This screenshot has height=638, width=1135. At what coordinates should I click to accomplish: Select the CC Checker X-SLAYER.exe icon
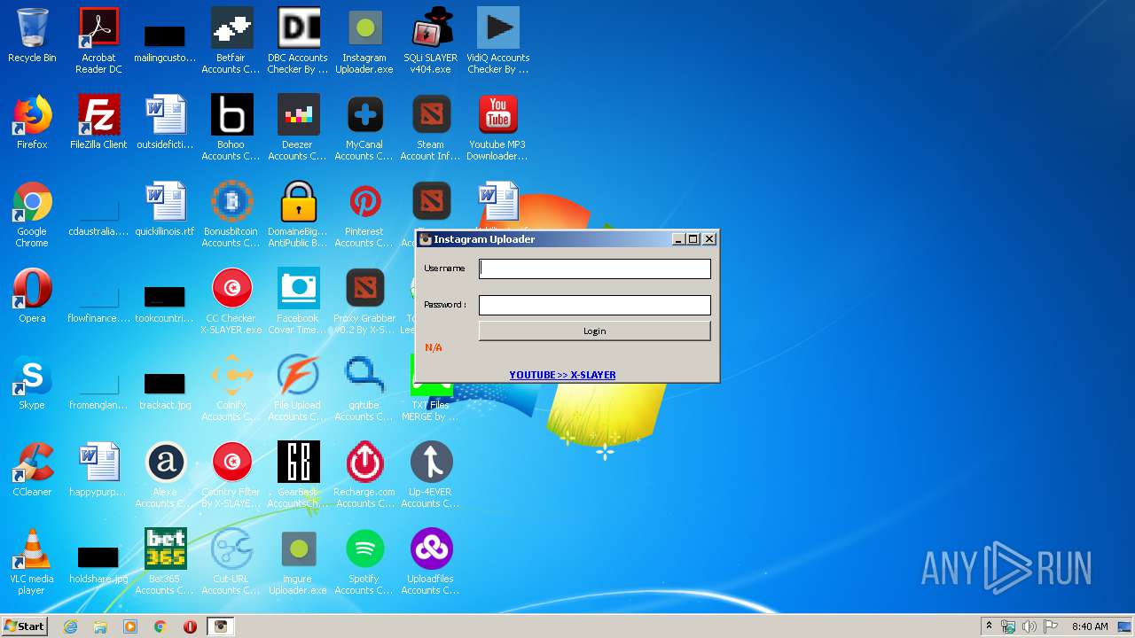coord(231,300)
